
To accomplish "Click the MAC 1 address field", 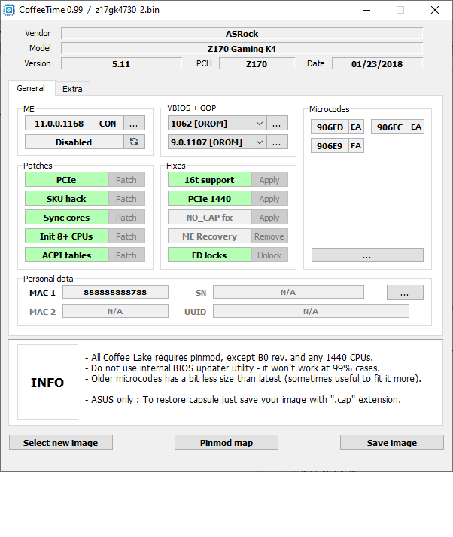I will [x=115, y=292].
